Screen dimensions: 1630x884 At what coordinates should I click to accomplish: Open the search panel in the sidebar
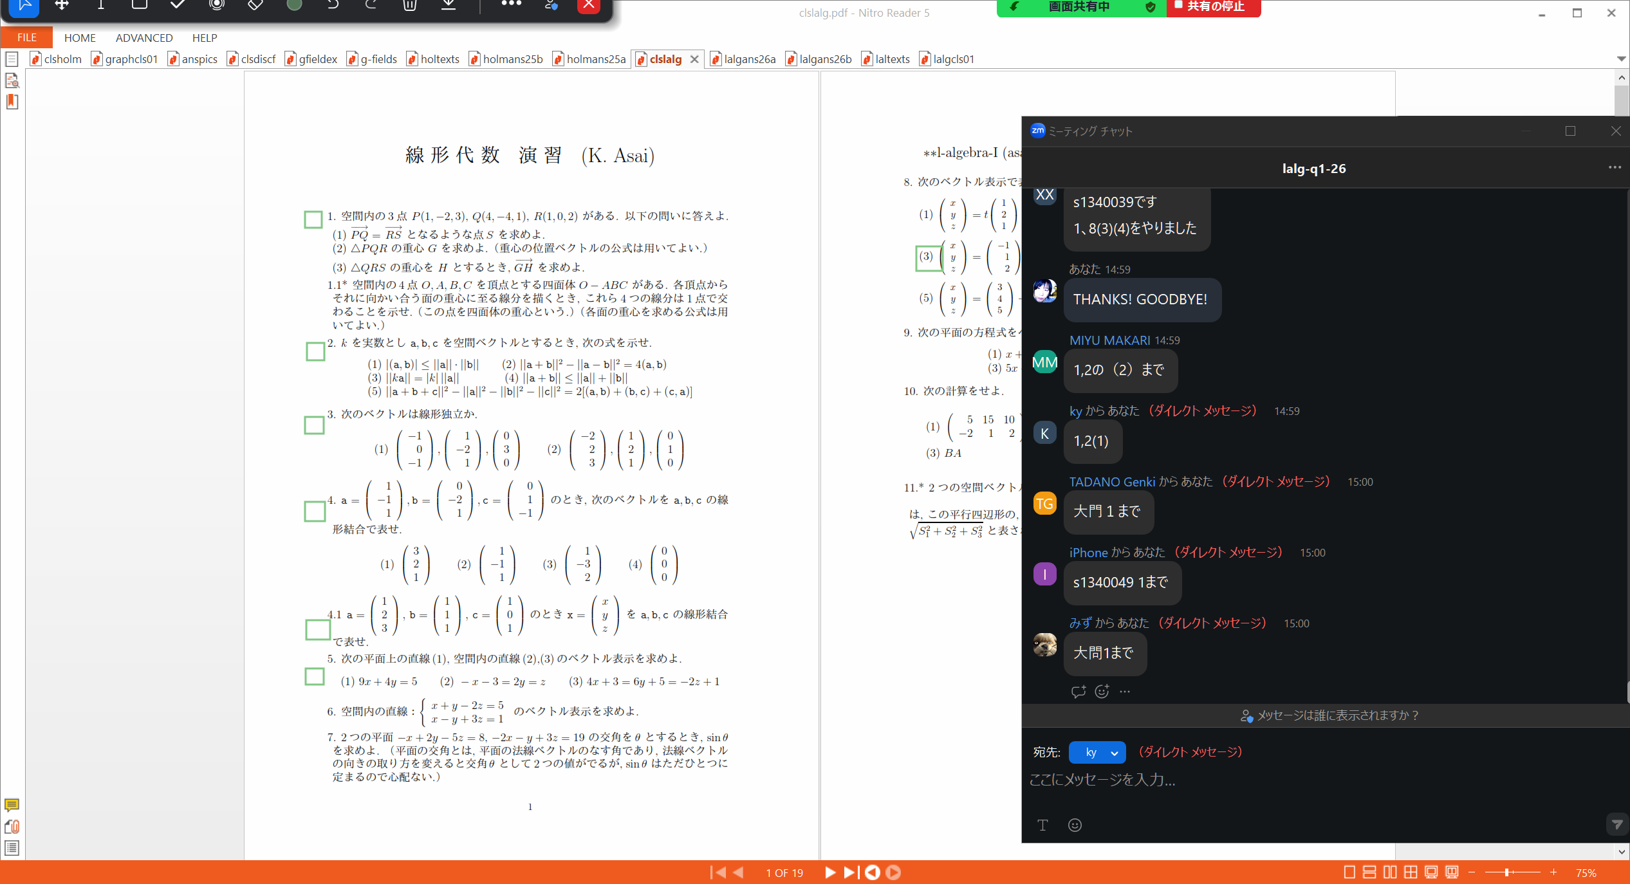coord(12,80)
